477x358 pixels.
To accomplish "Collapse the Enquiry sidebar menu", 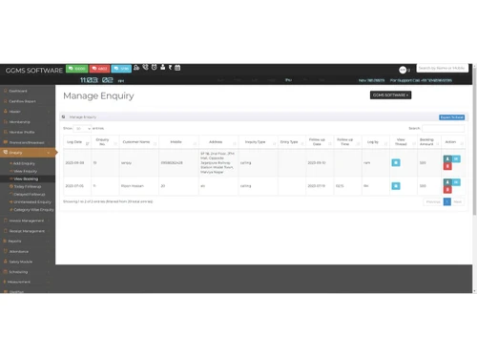I will point(28,153).
